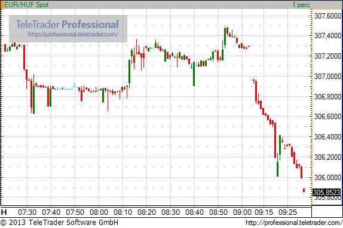Click the current price tag 305,8523

327,192
